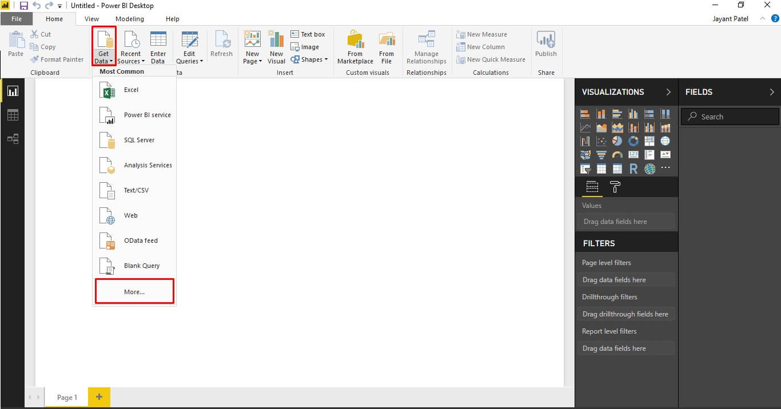Click the Save icon in title bar
781x409 pixels.
pyautogui.click(x=24, y=5)
